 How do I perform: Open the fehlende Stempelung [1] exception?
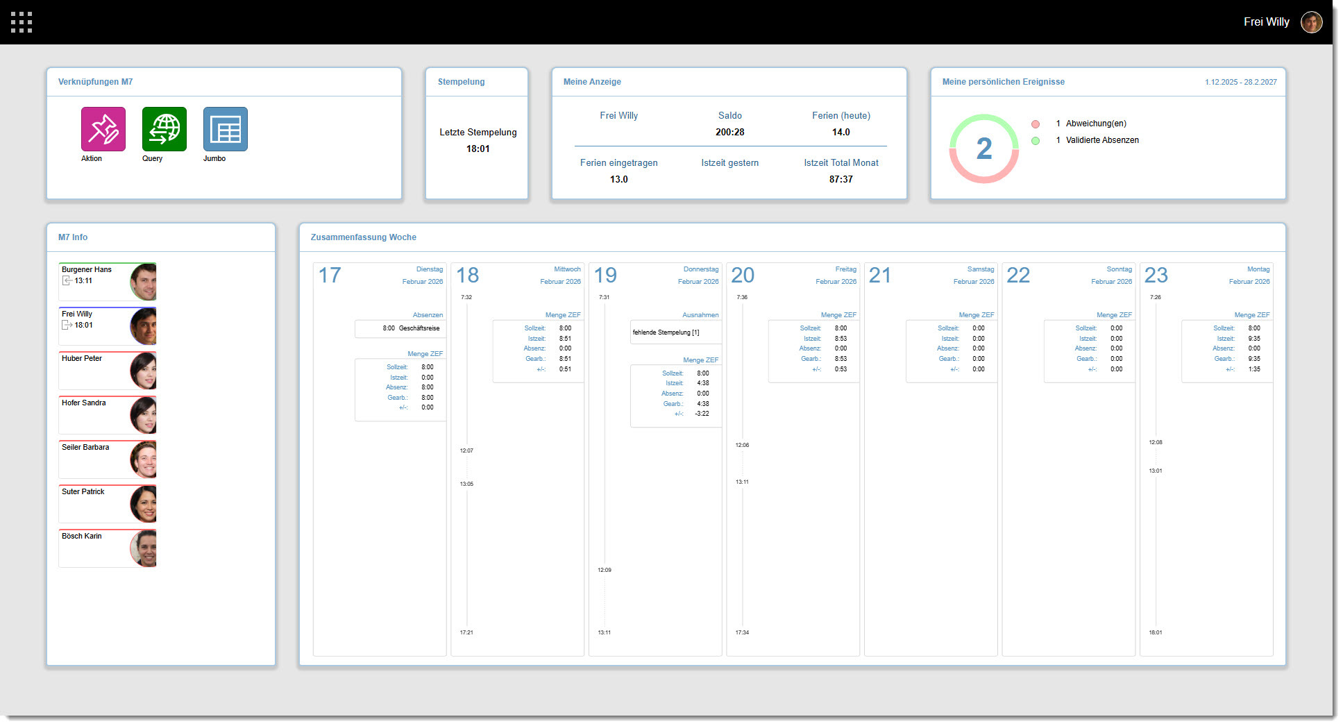point(666,332)
